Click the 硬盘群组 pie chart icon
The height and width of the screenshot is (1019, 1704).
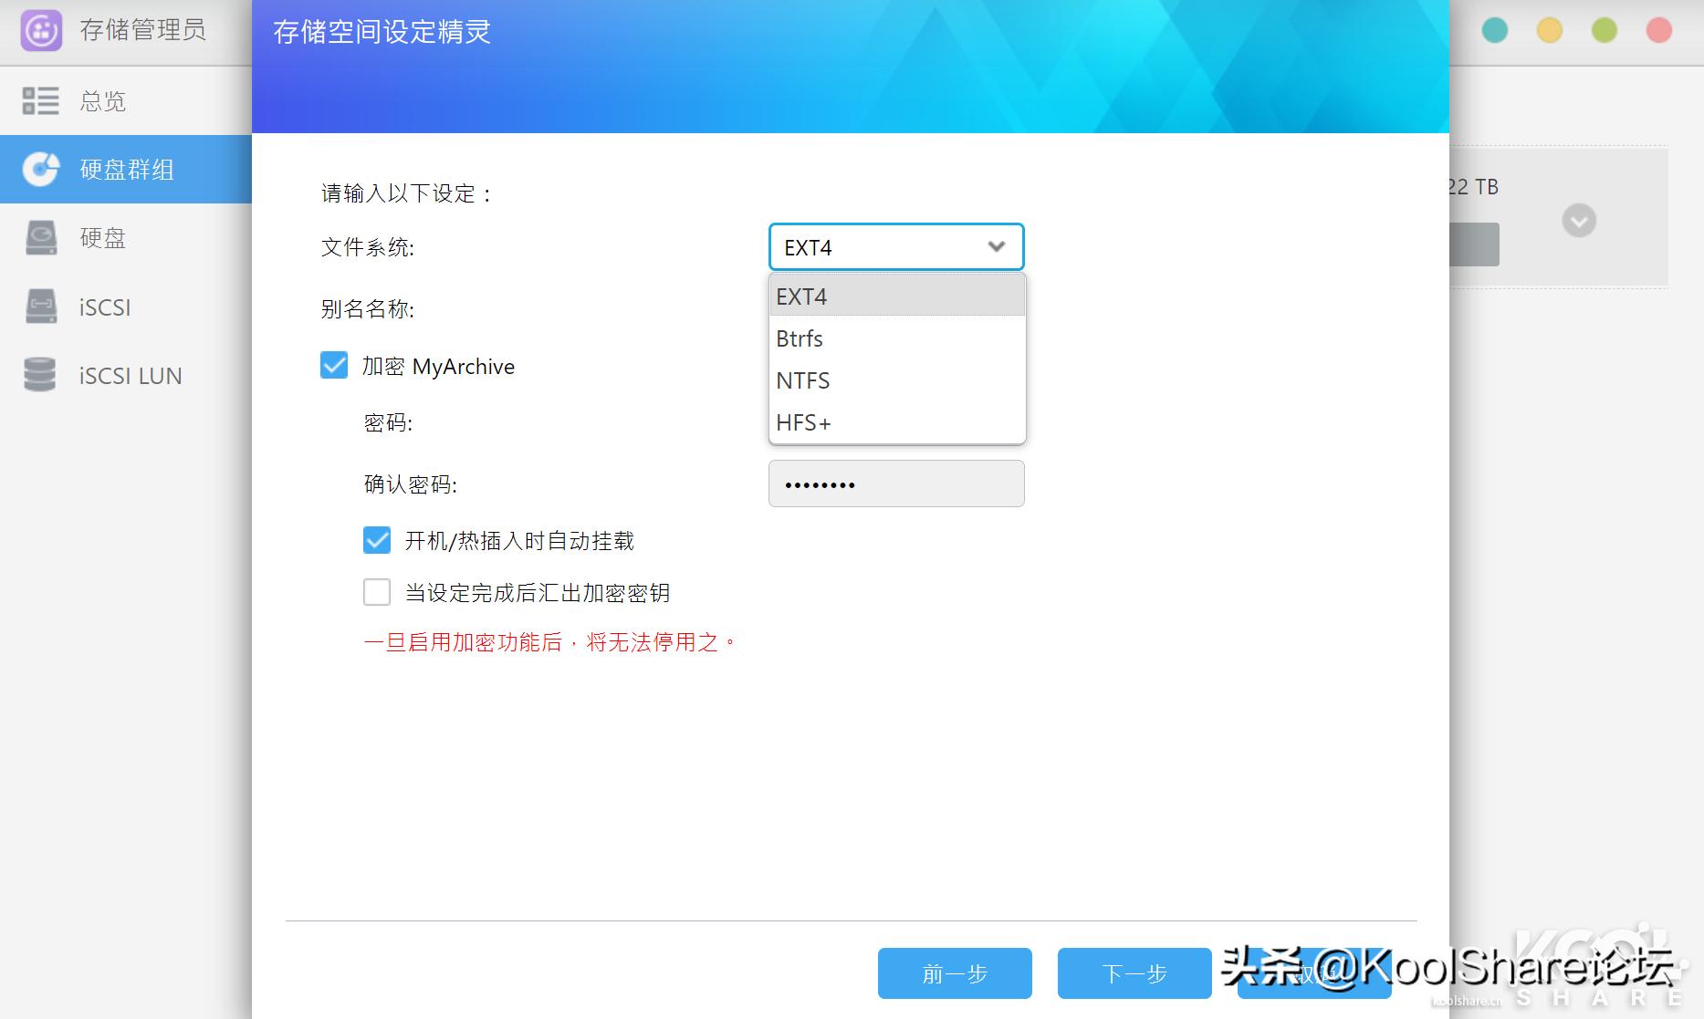40,170
